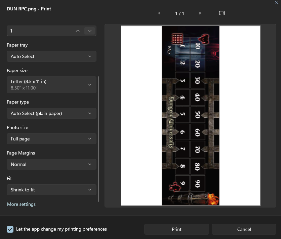This screenshot has width=281, height=239.
Task: Close the Print dialog window
Action: (277, 3)
